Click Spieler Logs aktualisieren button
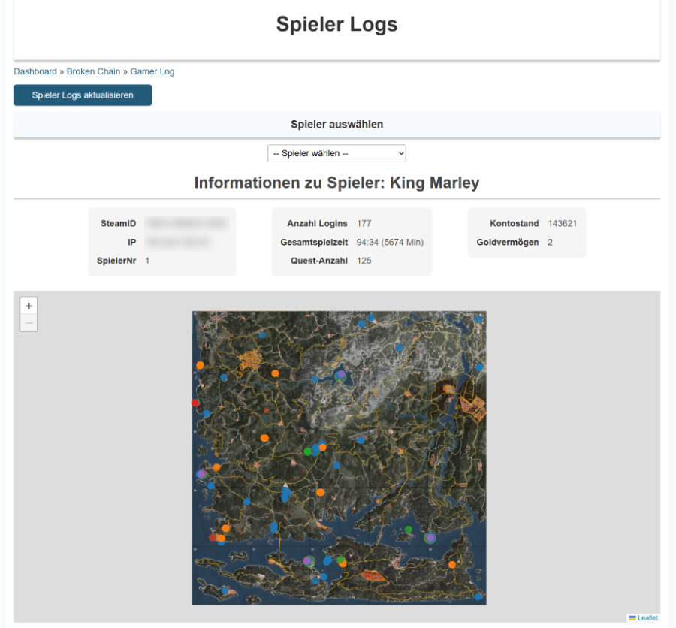The height and width of the screenshot is (628, 676). tap(83, 95)
